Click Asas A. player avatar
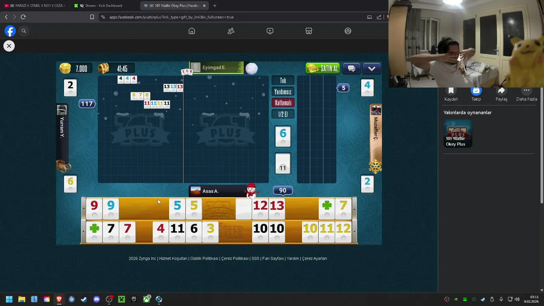The height and width of the screenshot is (306, 544). tap(195, 191)
